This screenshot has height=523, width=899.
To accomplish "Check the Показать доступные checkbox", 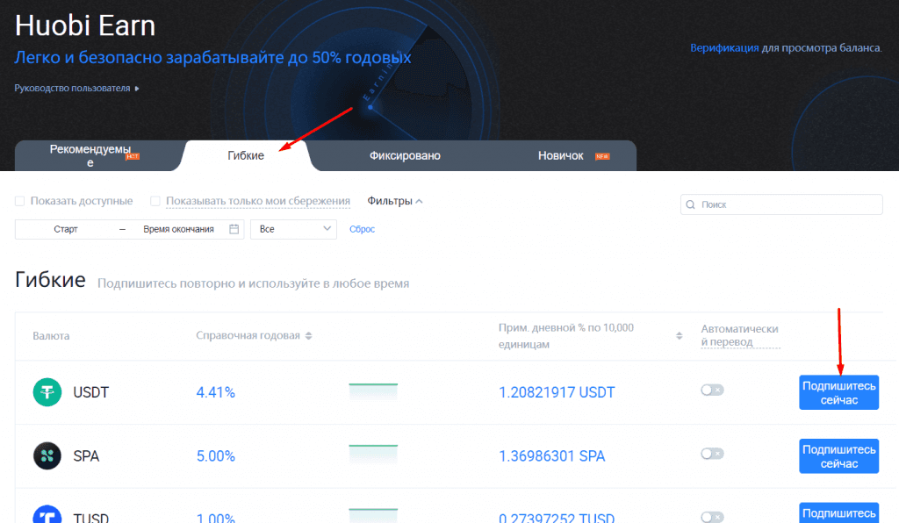I will 19,201.
